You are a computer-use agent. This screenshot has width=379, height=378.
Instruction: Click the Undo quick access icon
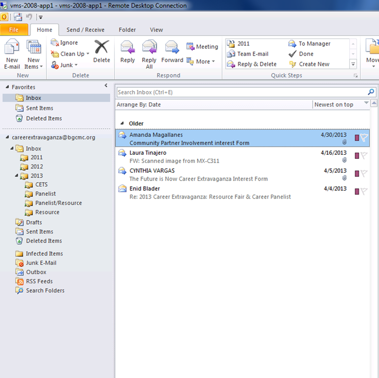pyautogui.click(x=29, y=17)
